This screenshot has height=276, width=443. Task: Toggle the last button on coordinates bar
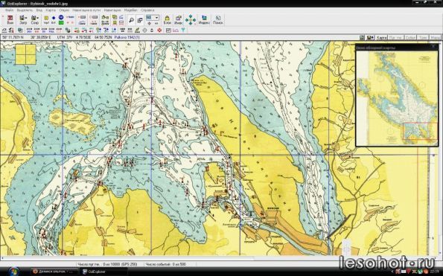click(x=435, y=37)
